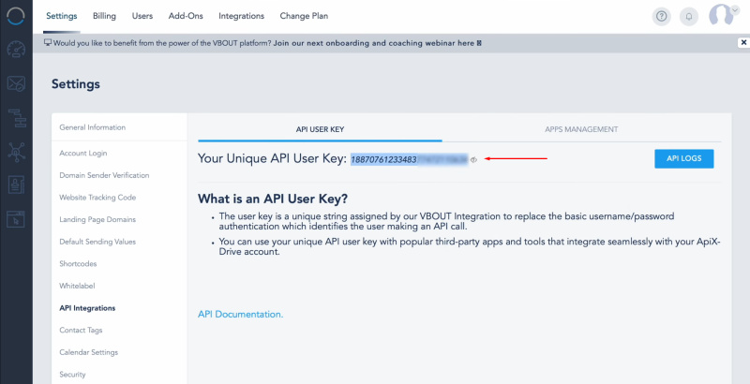
Task: Open Account Login settings
Action: tap(83, 154)
